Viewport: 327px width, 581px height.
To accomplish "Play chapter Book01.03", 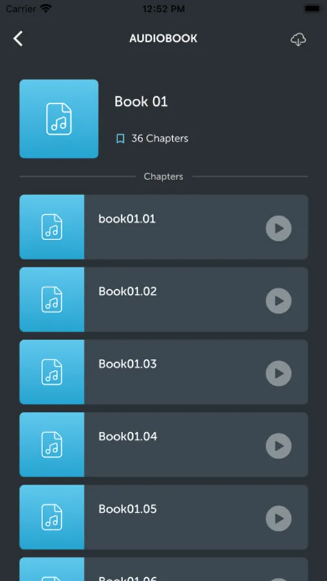I will (x=279, y=374).
